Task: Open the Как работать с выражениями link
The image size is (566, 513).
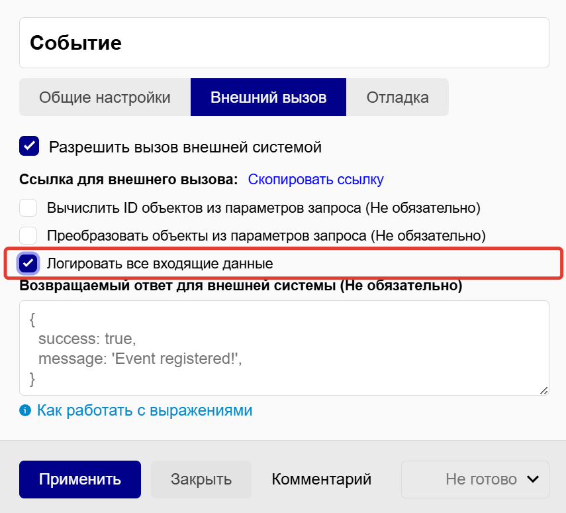Action: 144,410
